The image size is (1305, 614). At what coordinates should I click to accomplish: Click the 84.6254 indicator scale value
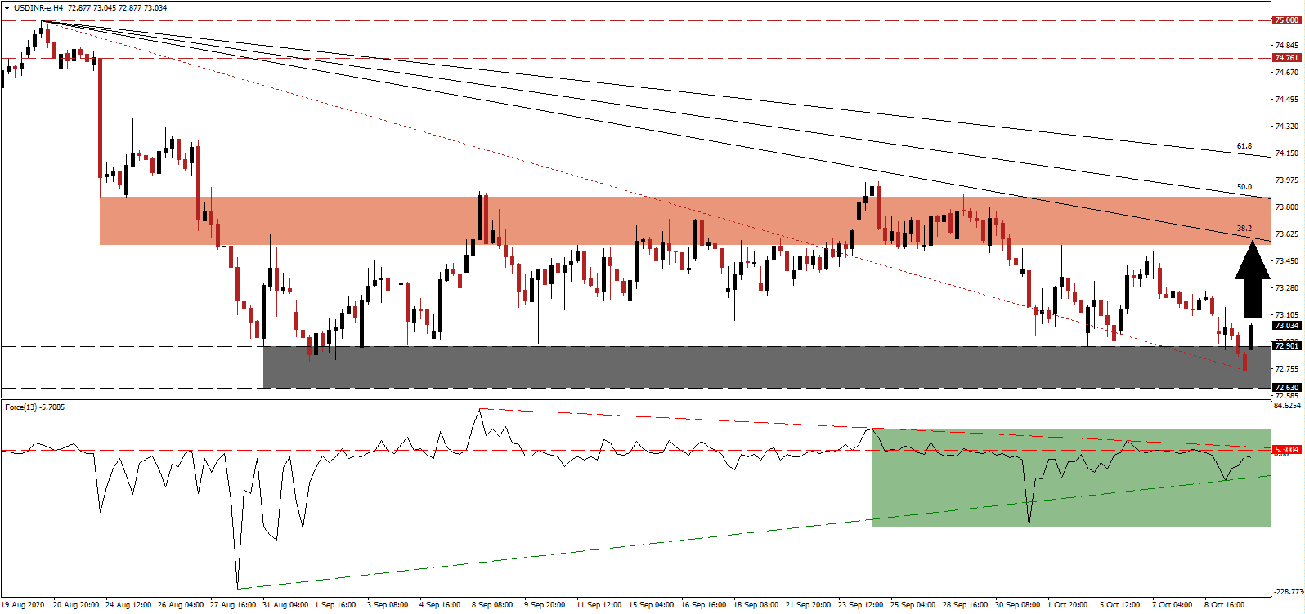click(1287, 405)
